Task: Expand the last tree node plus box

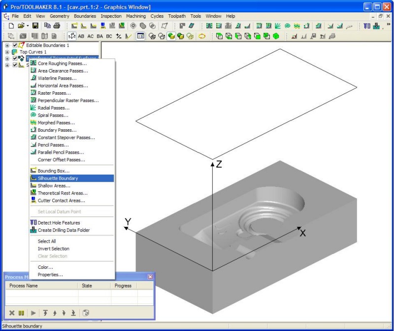Action: pos(7,65)
